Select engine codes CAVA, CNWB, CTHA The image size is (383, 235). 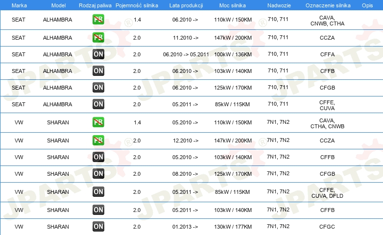[327, 21]
